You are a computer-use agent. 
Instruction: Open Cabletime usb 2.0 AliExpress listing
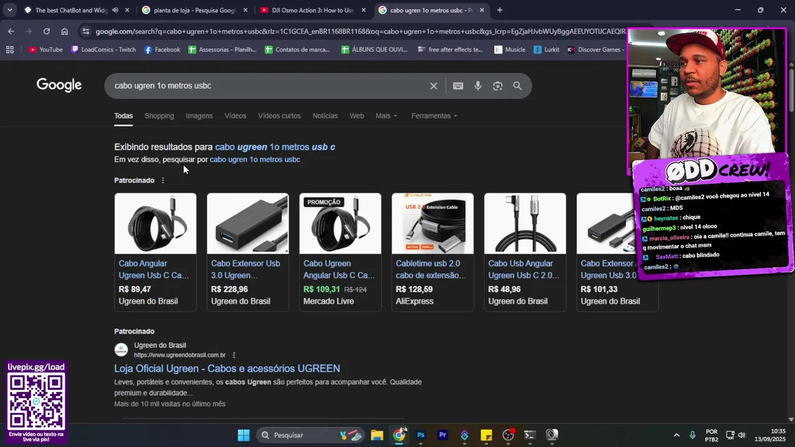432,251
